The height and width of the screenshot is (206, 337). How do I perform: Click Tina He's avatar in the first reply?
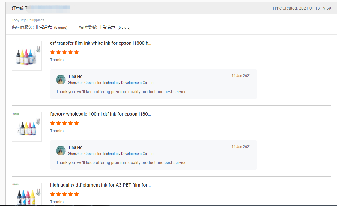(61, 79)
